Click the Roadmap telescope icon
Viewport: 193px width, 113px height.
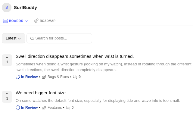(36, 21)
